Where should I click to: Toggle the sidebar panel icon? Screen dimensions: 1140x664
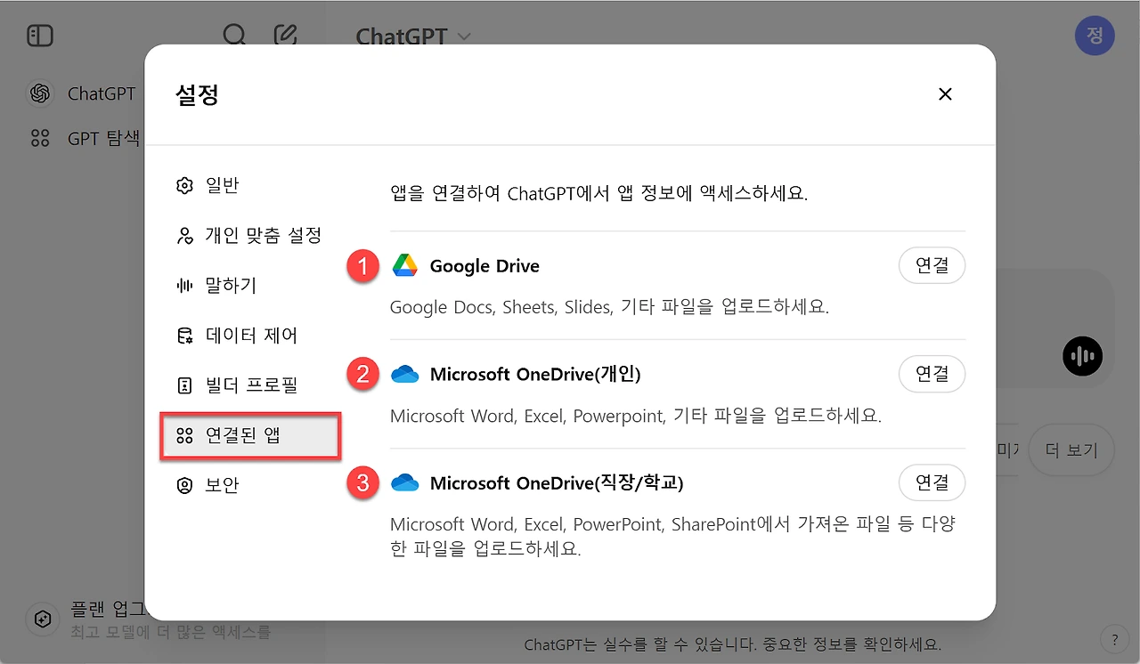40,36
